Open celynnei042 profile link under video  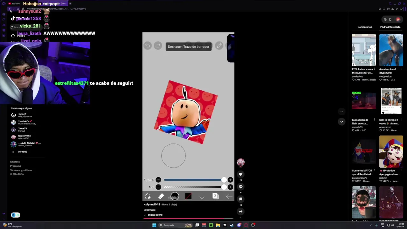tap(152, 205)
